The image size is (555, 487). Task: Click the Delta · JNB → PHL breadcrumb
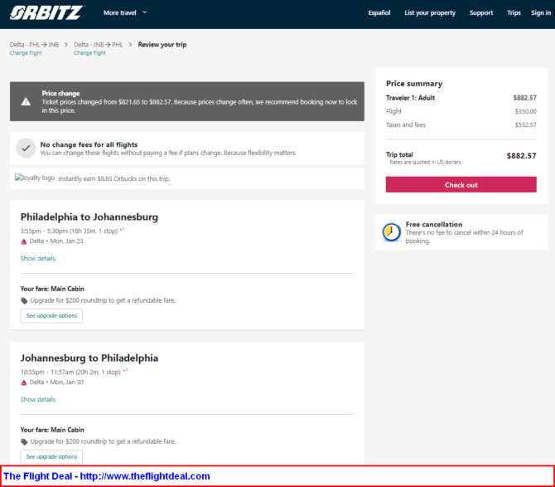coord(99,45)
